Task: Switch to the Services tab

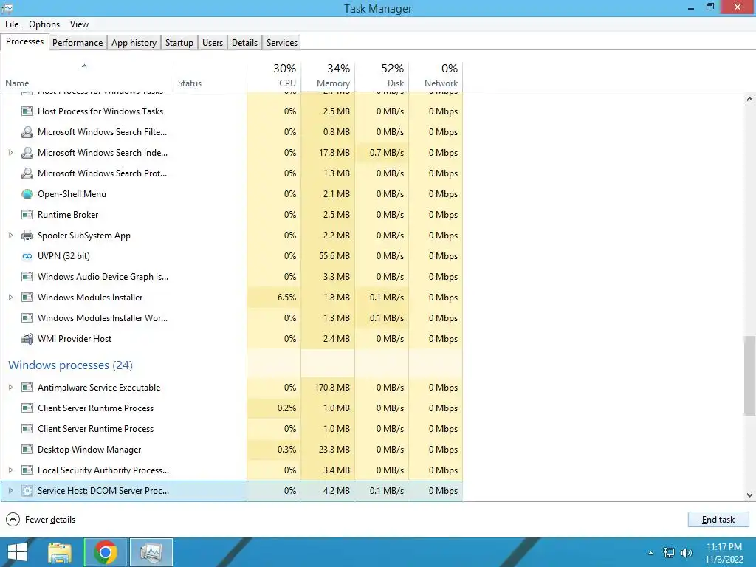Action: 282,42
